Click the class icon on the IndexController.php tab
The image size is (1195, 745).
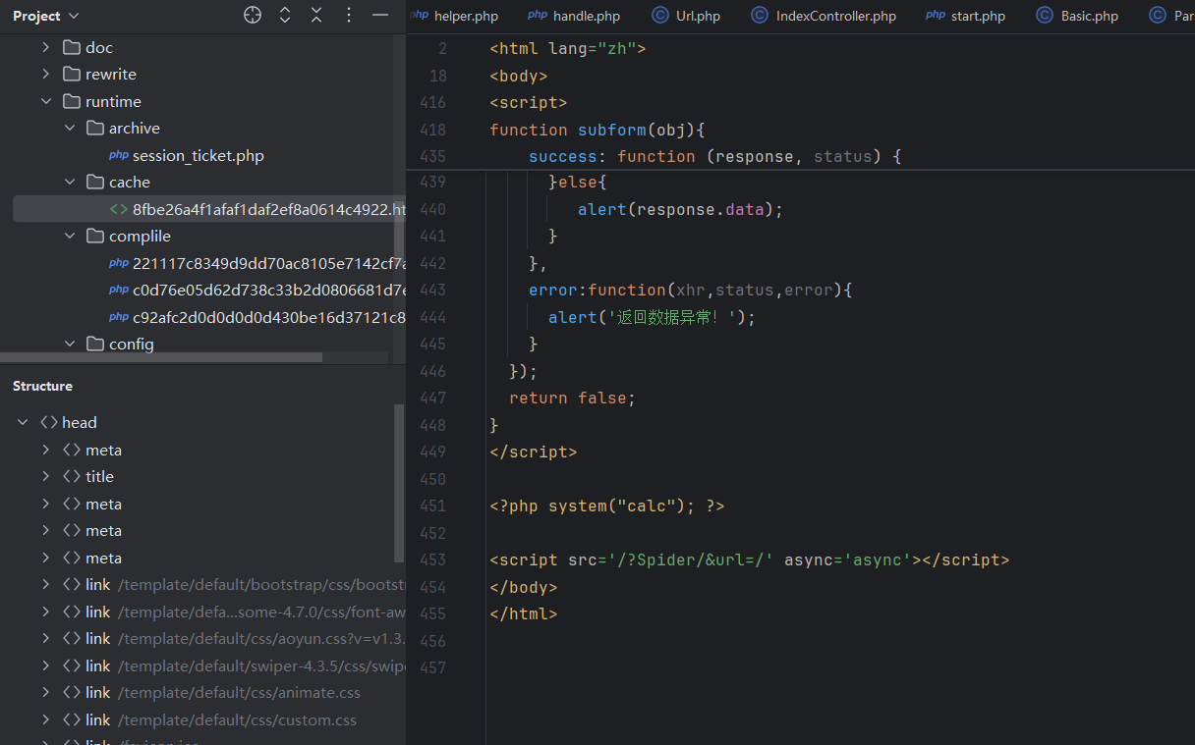click(x=760, y=15)
